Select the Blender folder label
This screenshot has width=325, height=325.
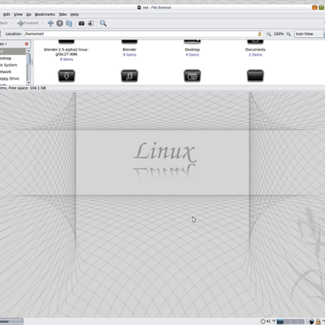[x=129, y=50]
